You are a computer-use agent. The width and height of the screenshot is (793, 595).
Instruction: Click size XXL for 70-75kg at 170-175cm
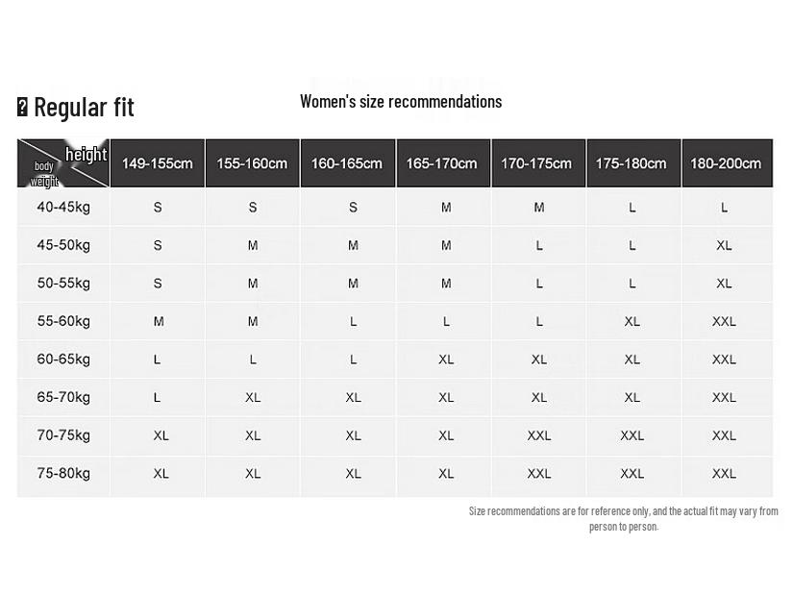tap(538, 435)
